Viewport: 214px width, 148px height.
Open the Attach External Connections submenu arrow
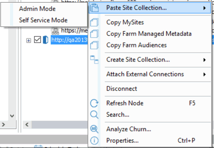pos(205,74)
